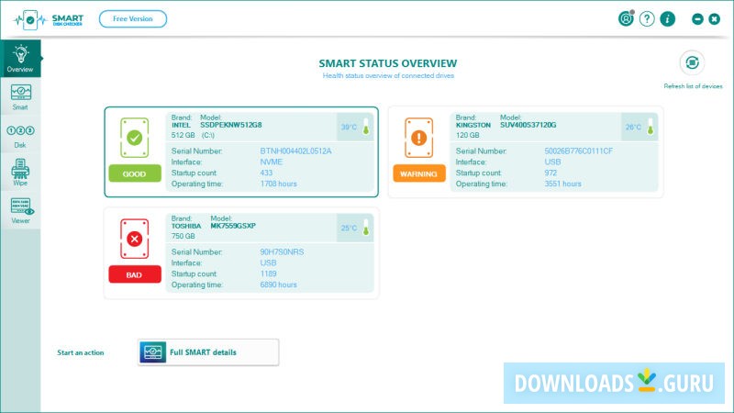This screenshot has height=413, width=734.
Task: Click the 512 GB capacity text
Action: [x=183, y=135]
